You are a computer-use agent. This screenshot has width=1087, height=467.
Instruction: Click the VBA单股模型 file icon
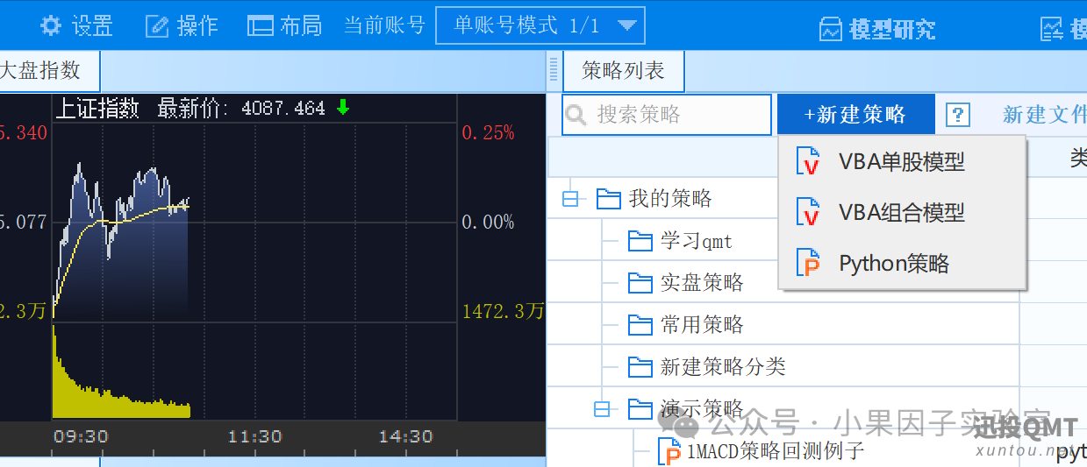pos(807,162)
